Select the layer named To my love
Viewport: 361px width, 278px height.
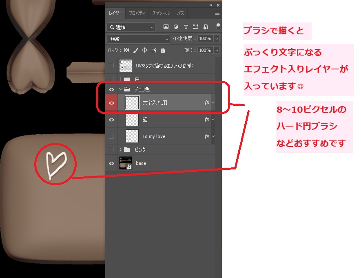coord(154,136)
